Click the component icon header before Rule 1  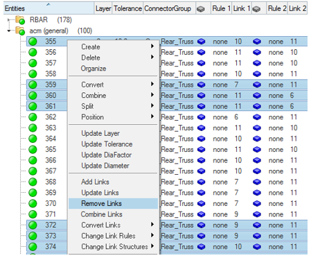coord(200,9)
